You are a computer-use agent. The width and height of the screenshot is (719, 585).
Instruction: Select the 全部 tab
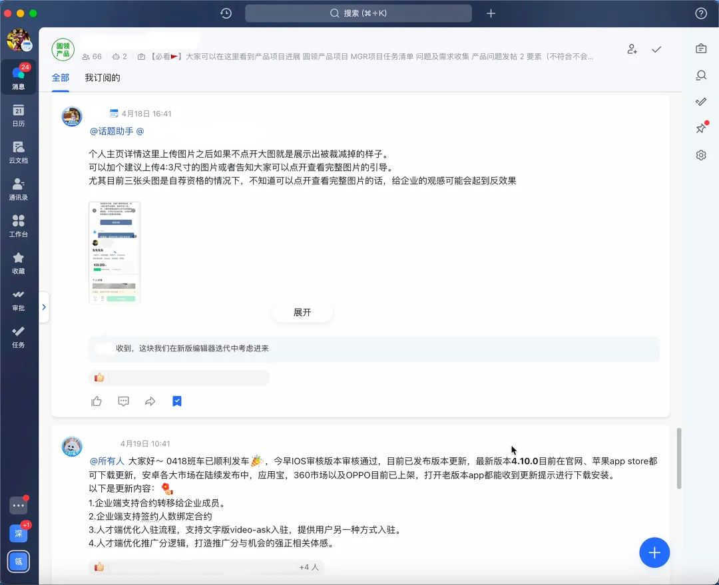point(61,78)
